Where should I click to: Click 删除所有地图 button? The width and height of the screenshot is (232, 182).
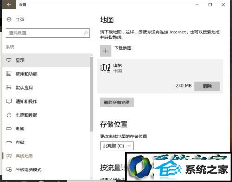pyautogui.click(x=117, y=102)
